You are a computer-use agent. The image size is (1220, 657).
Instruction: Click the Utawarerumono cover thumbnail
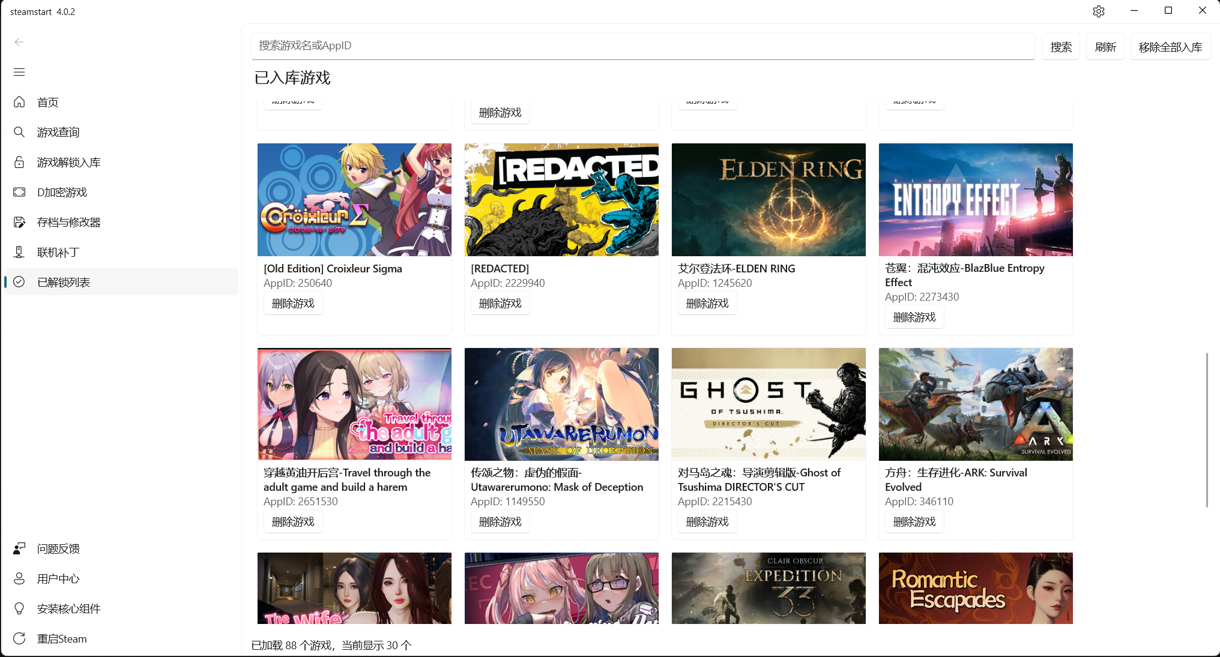click(561, 404)
